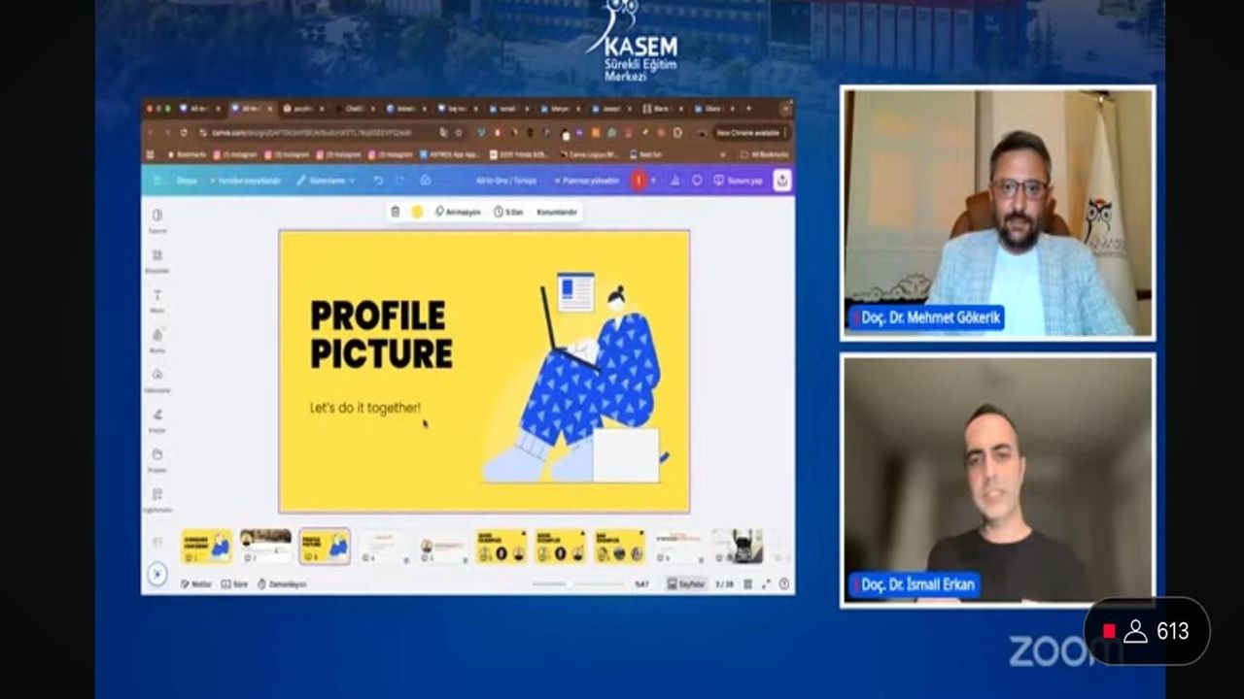Click the Canva assistant button at bottom-left

coord(157,575)
